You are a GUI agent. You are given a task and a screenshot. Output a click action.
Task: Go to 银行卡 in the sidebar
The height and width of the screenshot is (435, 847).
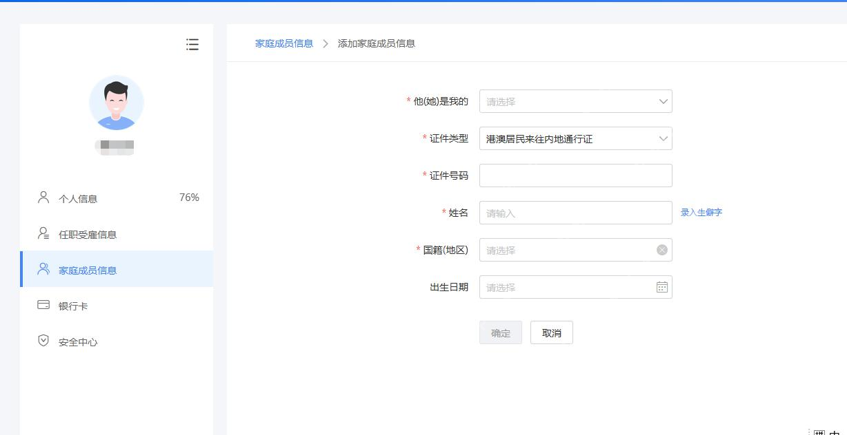tap(117, 306)
